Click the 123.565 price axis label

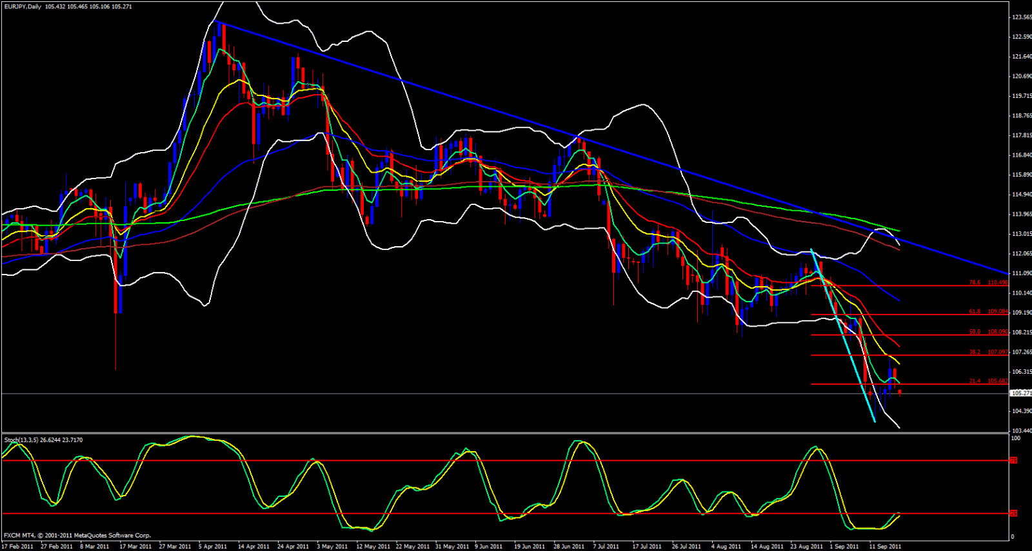pyautogui.click(x=1022, y=17)
